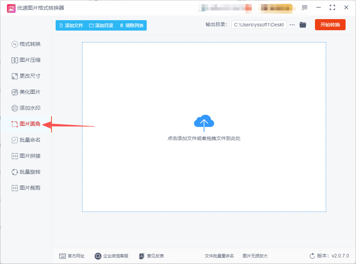Open 图片无损放大 link

[x=255, y=256]
